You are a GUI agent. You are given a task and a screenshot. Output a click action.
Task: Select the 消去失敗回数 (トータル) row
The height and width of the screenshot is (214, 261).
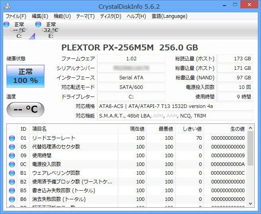pos(127,199)
